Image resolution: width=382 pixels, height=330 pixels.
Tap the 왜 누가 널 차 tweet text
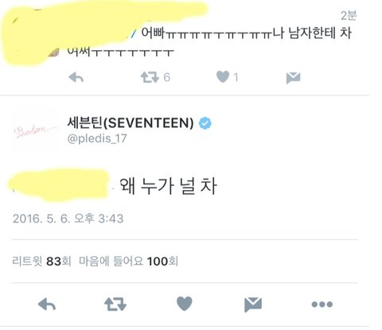pyautogui.click(x=168, y=186)
